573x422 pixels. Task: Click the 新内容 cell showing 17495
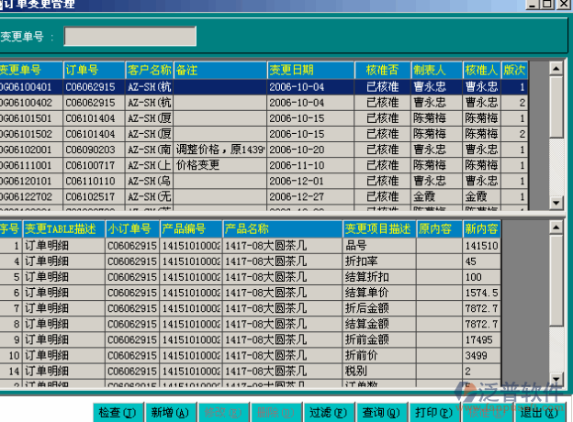[x=481, y=339]
